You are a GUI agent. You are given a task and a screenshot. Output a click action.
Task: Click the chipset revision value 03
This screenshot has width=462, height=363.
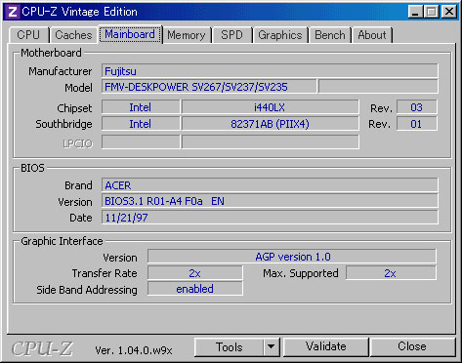(416, 107)
